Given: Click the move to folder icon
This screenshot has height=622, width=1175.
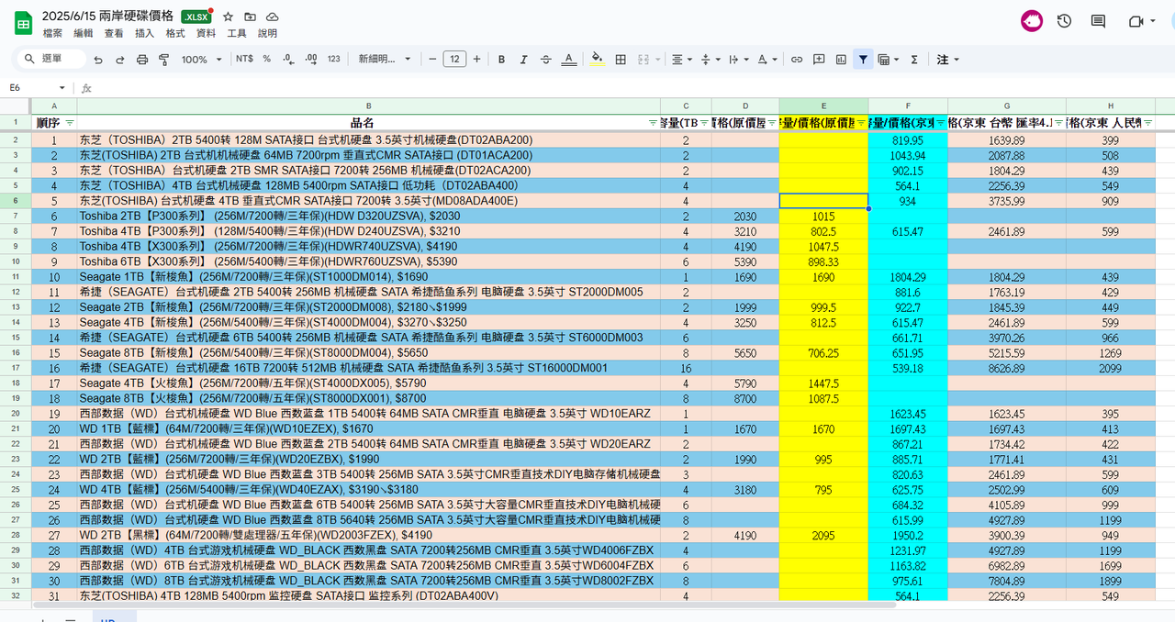Looking at the screenshot, I should pos(250,17).
